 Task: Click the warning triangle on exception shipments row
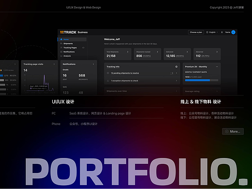click(108, 80)
